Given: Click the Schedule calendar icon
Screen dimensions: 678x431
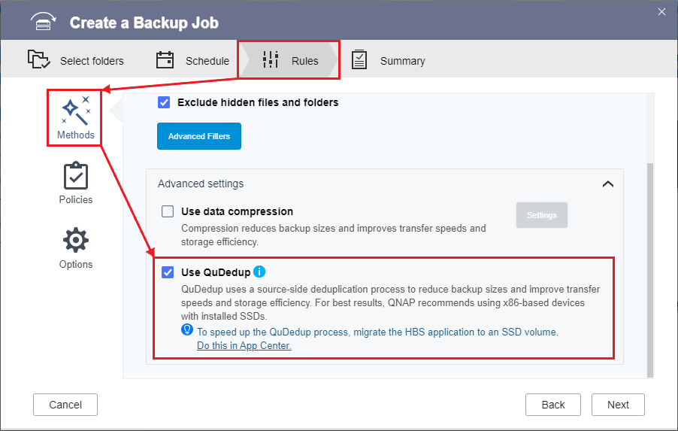Looking at the screenshot, I should [x=165, y=59].
